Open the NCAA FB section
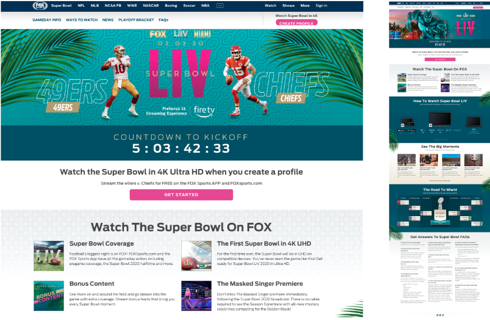The width and height of the screenshot is (490, 320). [113, 6]
